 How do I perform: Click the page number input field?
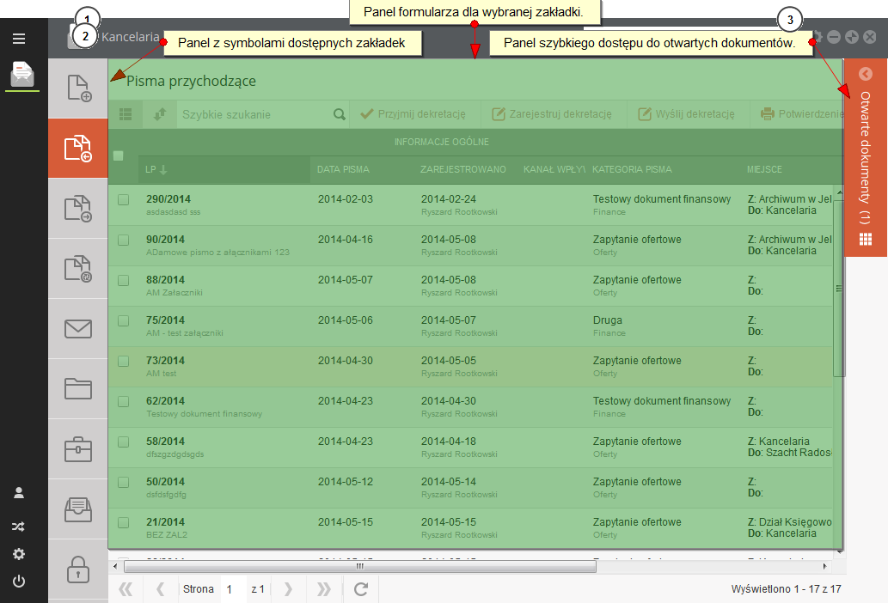[233, 589]
